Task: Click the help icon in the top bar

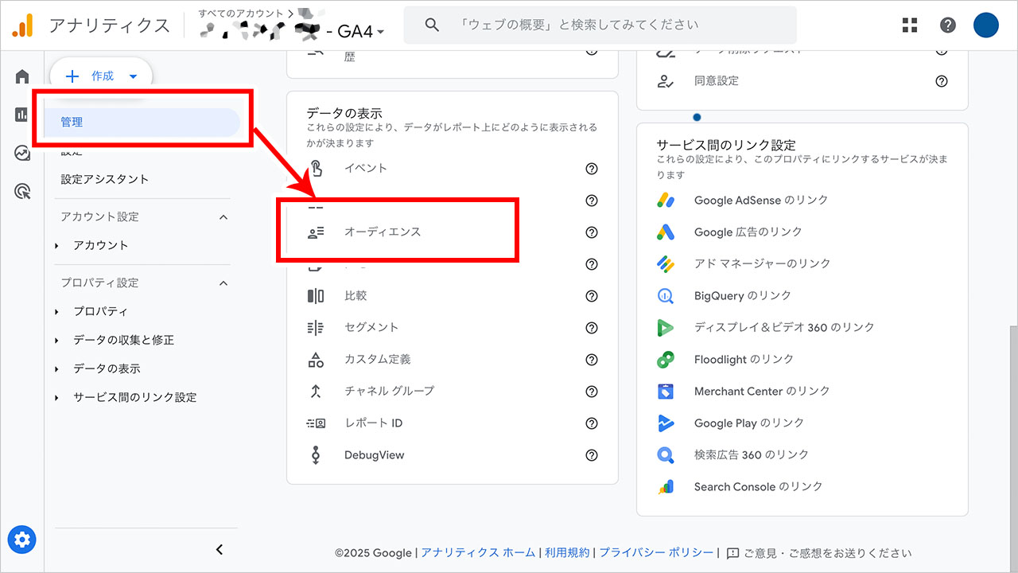Action: 948,25
